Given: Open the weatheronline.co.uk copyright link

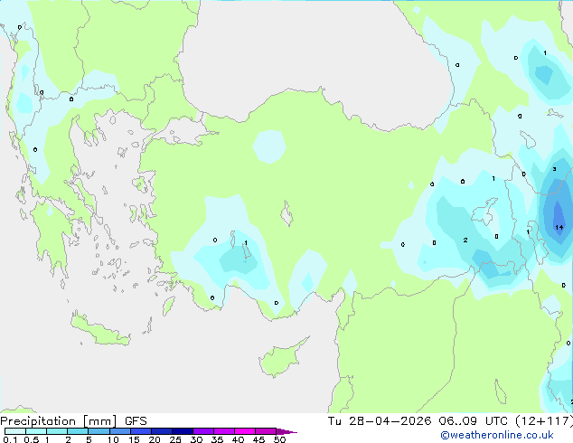Looking at the screenshot, I should [497, 435].
